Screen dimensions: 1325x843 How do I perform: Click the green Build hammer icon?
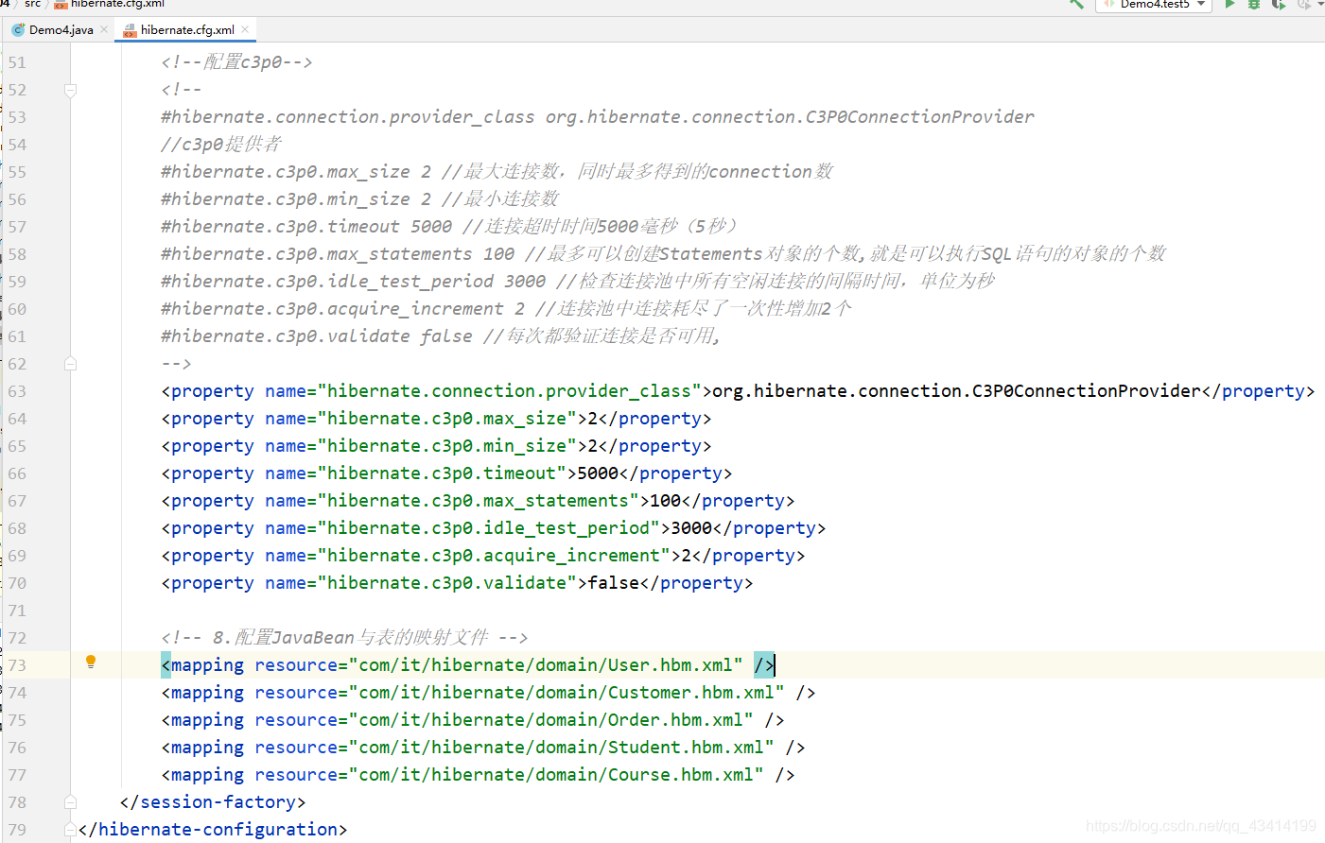click(x=1076, y=4)
